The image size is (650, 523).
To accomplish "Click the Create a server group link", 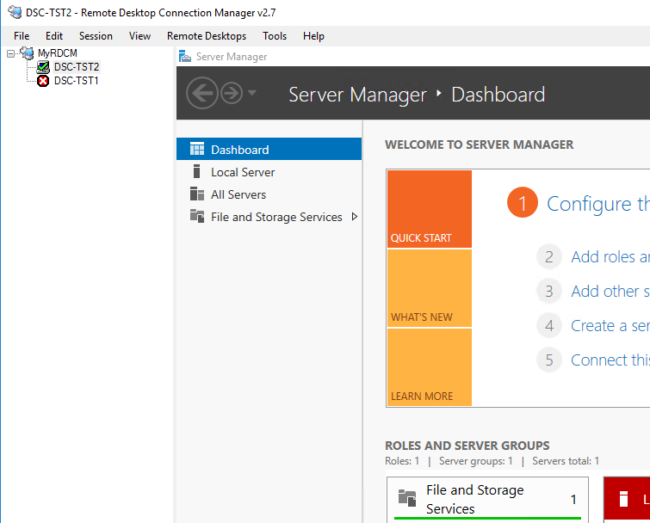I will (x=610, y=325).
